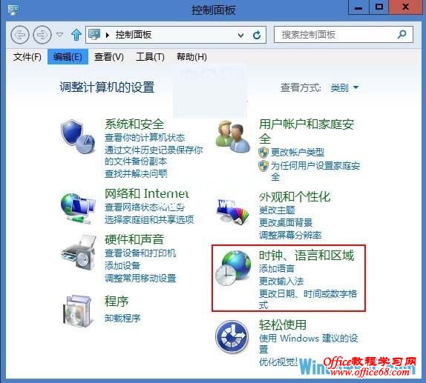Open the System and Security shield icon
The height and width of the screenshot is (383, 426).
tap(78, 136)
